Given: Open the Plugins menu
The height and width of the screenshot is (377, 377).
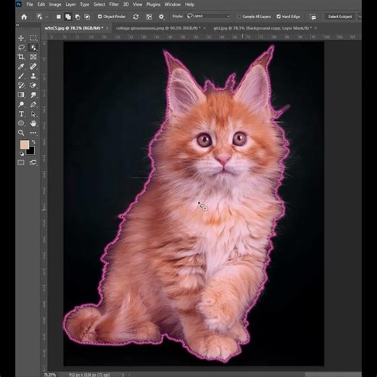Looking at the screenshot, I should [153, 4].
